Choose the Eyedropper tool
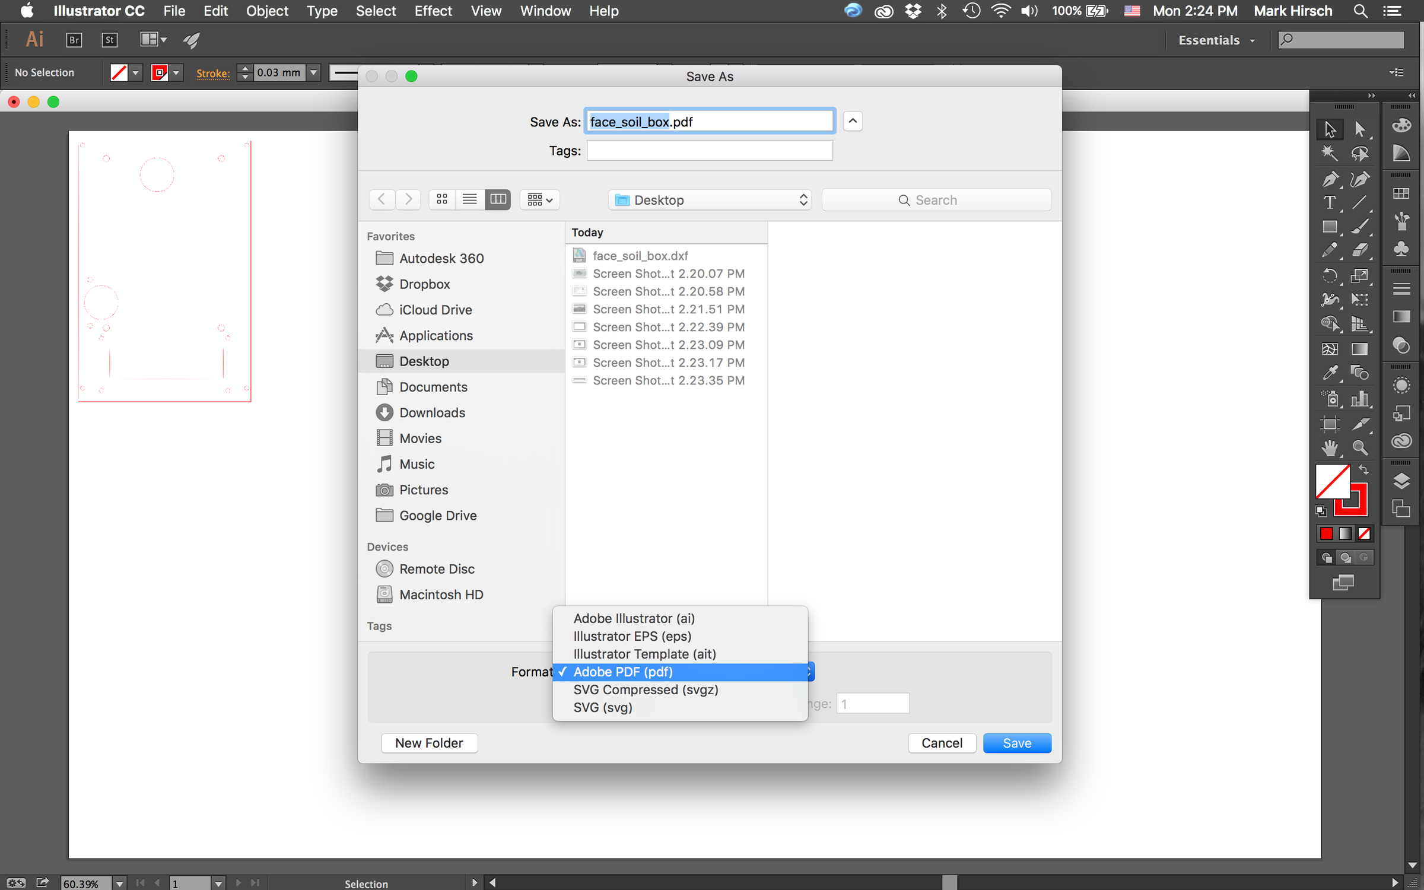The width and height of the screenshot is (1424, 890). pyautogui.click(x=1330, y=373)
